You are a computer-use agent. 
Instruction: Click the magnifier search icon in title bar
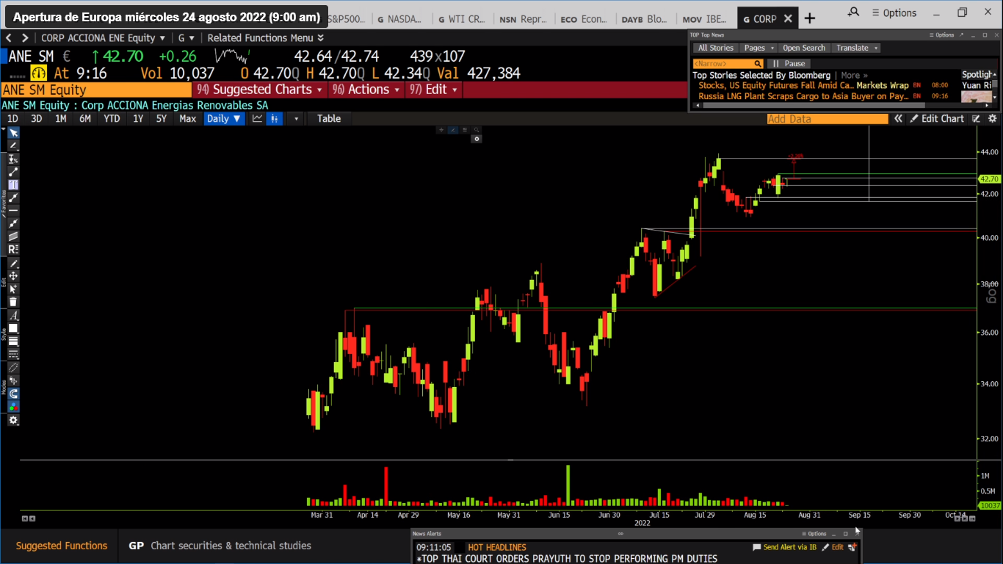click(x=853, y=12)
